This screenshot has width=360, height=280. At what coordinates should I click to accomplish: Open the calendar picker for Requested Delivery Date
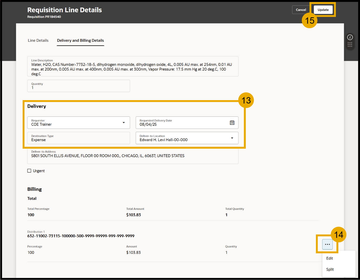pos(232,123)
